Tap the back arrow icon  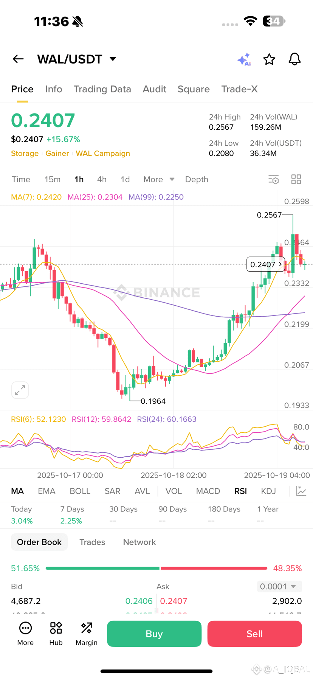click(x=18, y=59)
